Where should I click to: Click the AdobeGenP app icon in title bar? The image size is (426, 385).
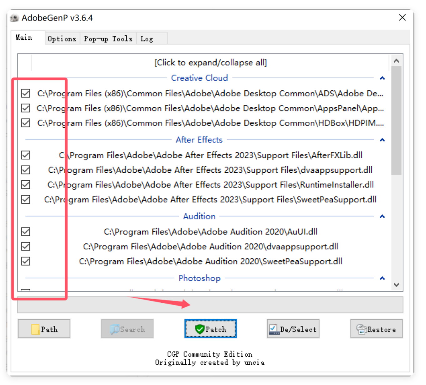(x=14, y=18)
